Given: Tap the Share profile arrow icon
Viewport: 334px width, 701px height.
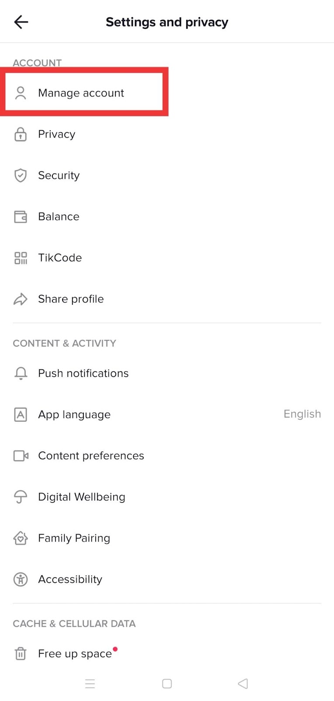Looking at the screenshot, I should tap(21, 299).
